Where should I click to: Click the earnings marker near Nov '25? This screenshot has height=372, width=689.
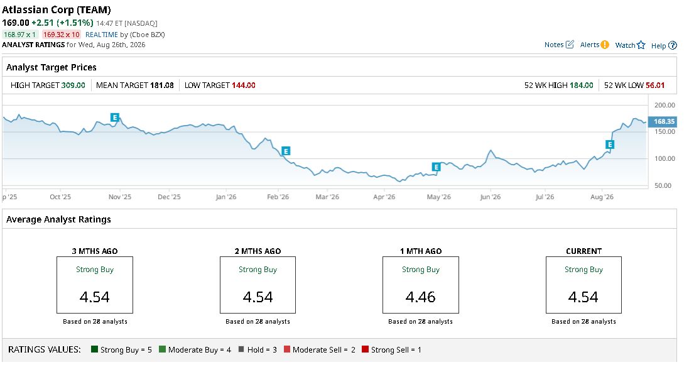click(x=115, y=118)
